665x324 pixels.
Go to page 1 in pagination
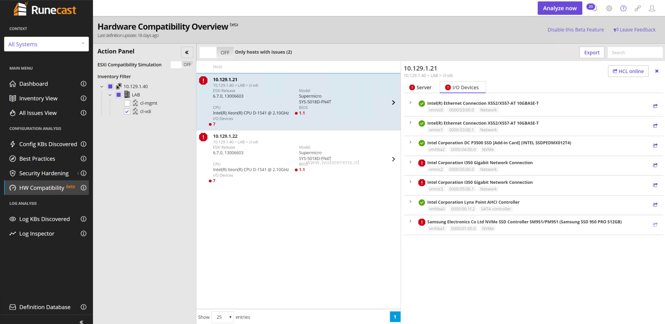click(x=395, y=317)
